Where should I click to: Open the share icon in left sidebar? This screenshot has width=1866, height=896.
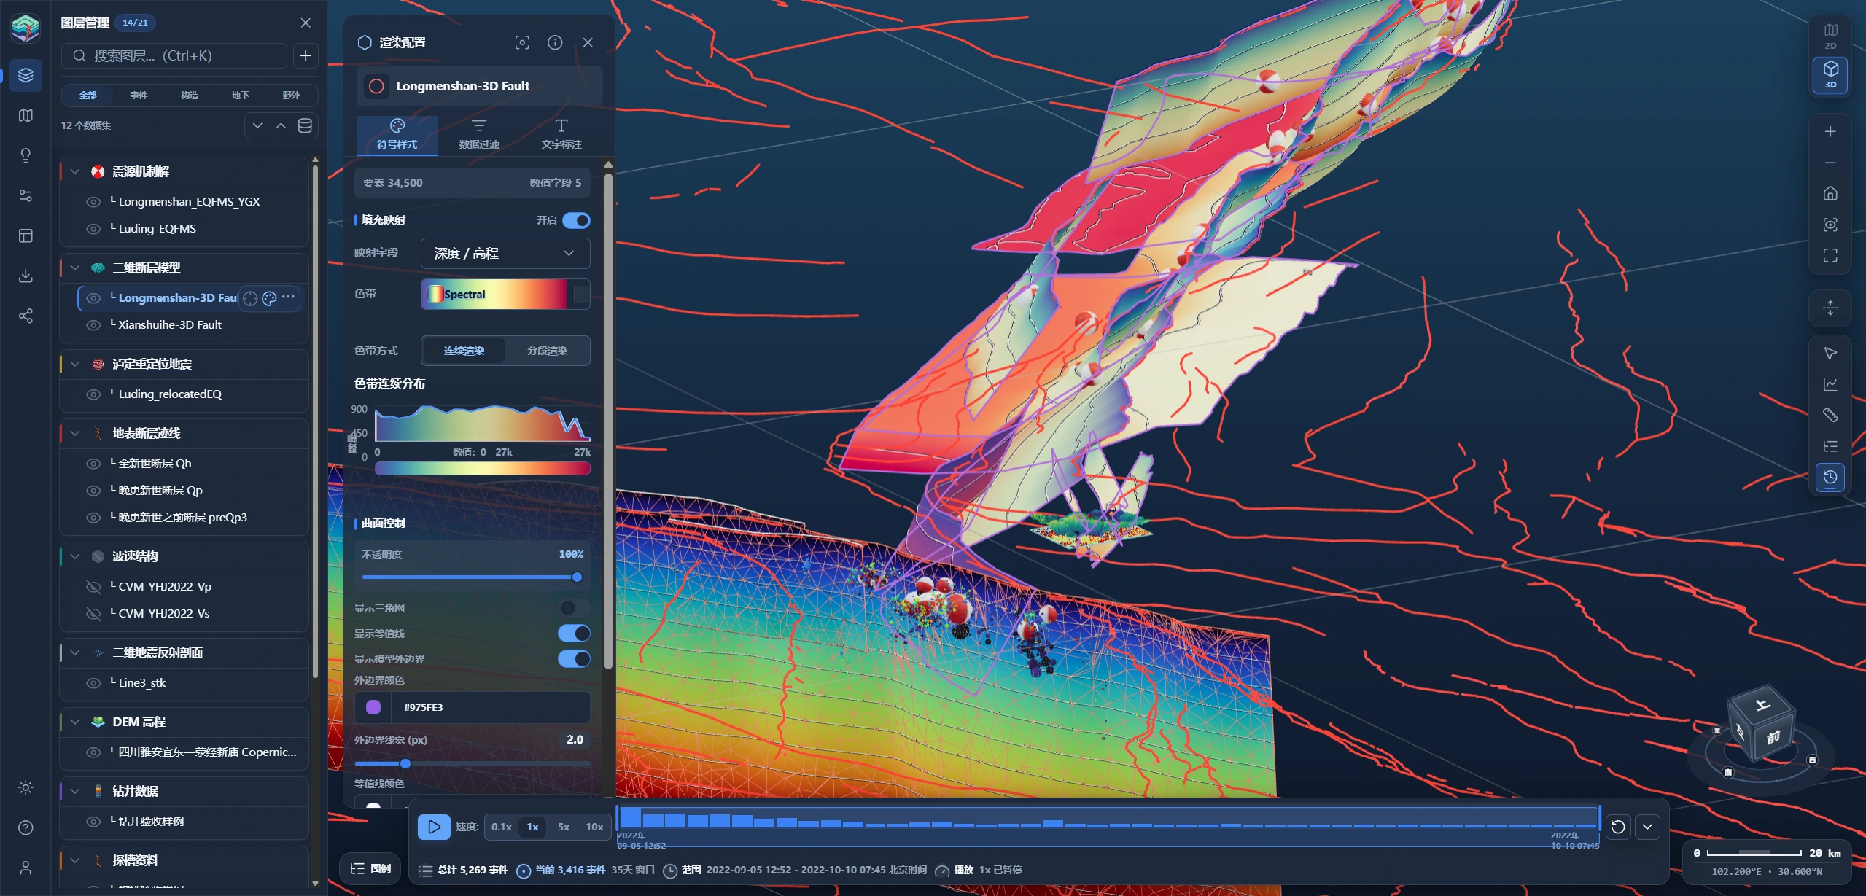tap(26, 316)
